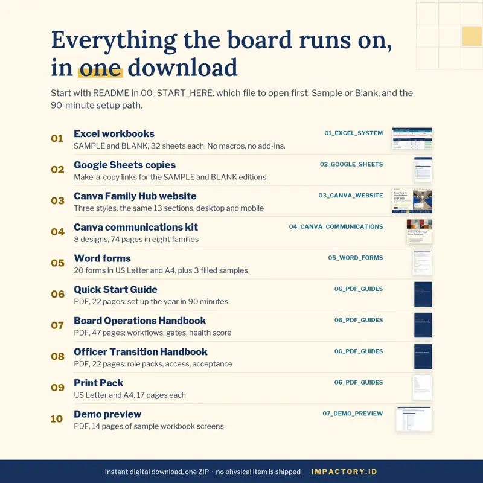The image size is (483, 483).
Task: Select the "Demo preview" title
Action: [x=107, y=414]
